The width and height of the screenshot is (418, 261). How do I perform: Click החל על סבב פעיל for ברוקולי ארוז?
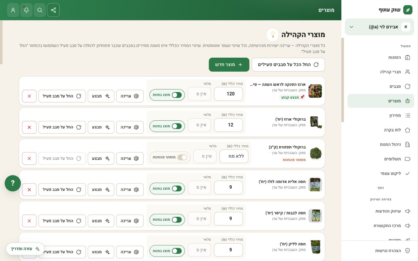[62, 127]
